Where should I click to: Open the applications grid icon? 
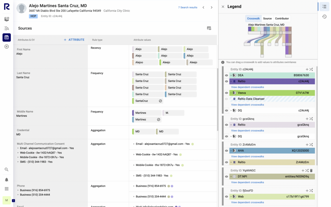(x=6, y=189)
